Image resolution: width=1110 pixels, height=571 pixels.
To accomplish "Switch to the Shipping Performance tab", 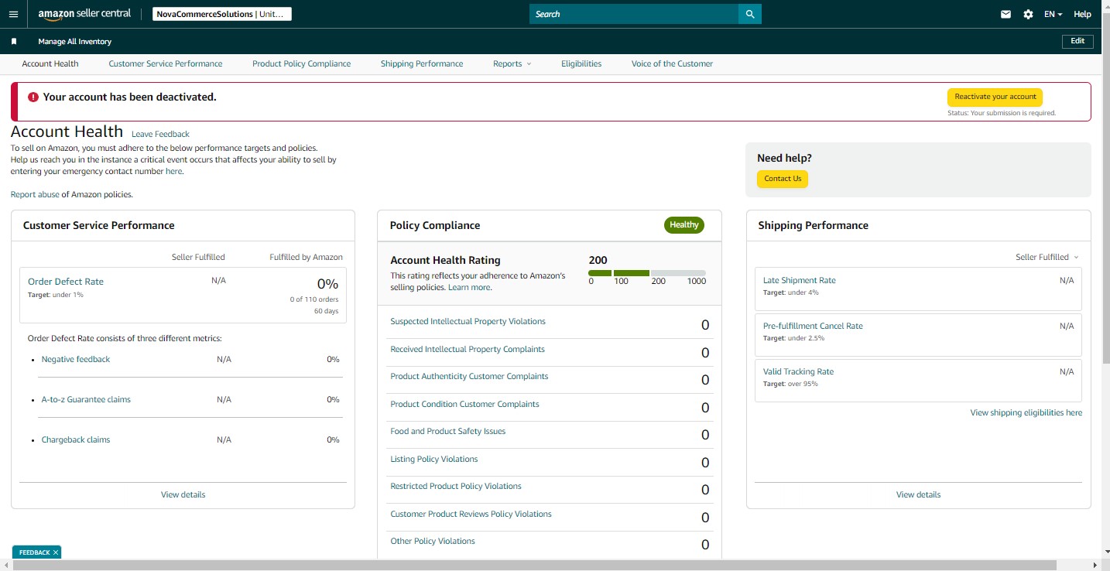I will [422, 63].
